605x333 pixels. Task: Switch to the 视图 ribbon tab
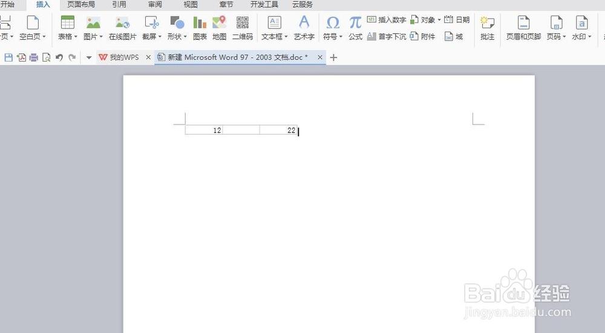[190, 5]
